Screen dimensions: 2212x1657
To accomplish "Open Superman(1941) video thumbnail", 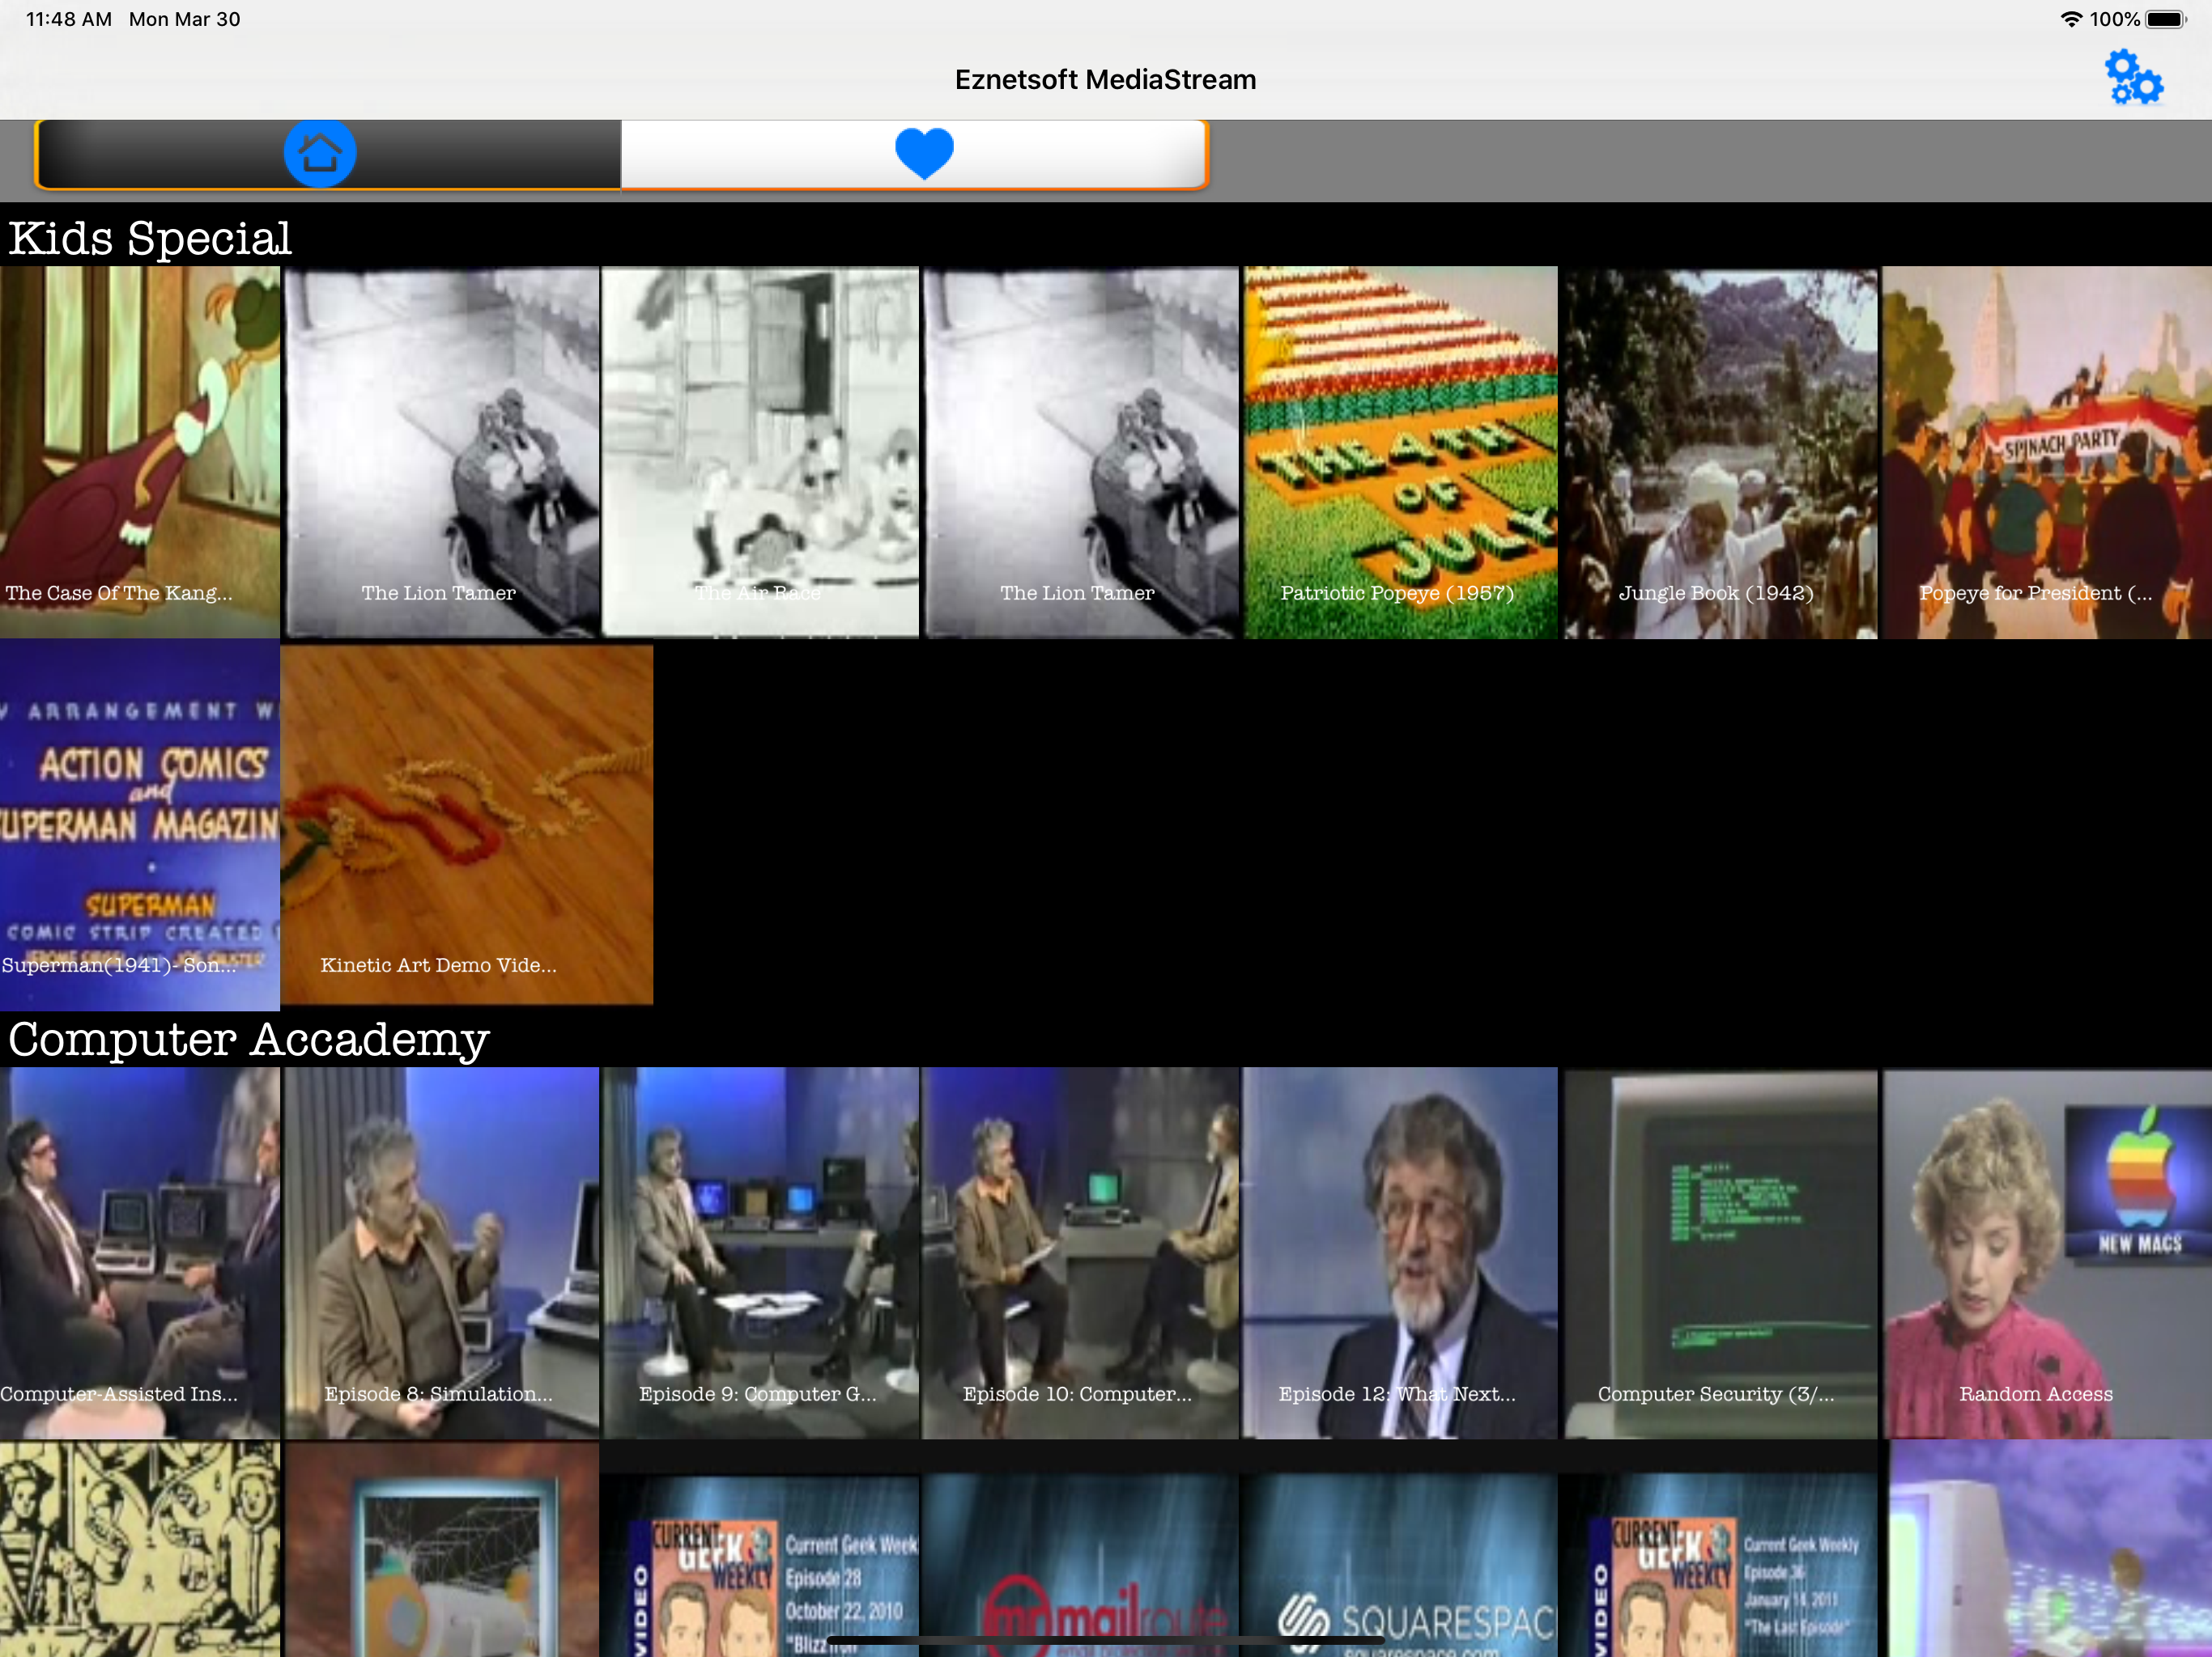I will pyautogui.click(x=140, y=825).
